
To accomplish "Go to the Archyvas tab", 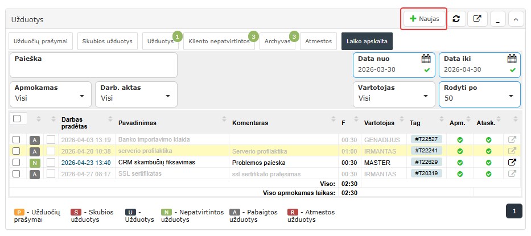I will coord(277,42).
